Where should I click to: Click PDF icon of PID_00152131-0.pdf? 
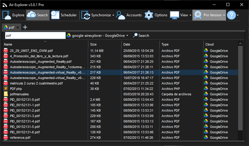(6, 100)
